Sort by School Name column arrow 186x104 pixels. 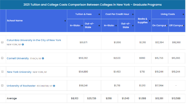pyautogui.click(x=65, y=21)
